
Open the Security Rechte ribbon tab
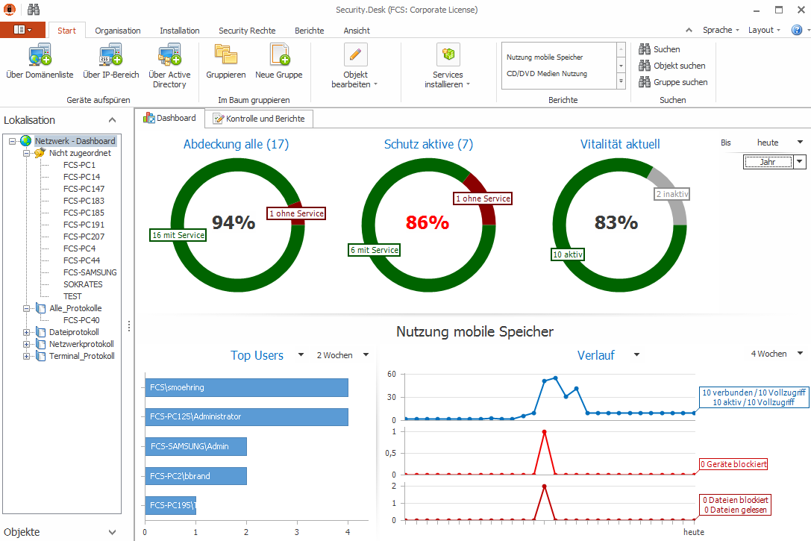click(247, 31)
